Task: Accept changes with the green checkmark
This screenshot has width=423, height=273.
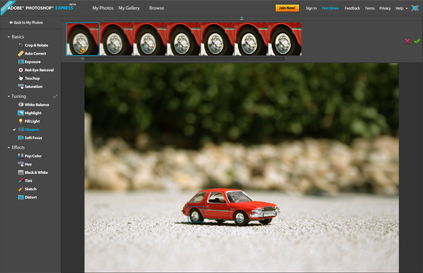Action: [417, 41]
